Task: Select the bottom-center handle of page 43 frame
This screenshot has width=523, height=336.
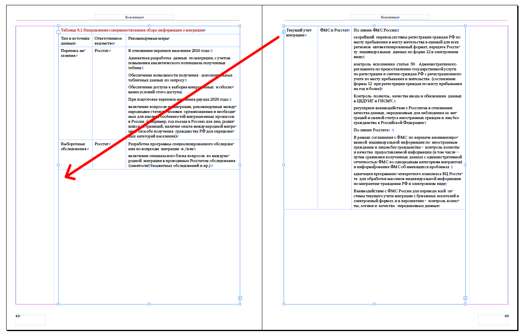Action: click(x=374, y=304)
